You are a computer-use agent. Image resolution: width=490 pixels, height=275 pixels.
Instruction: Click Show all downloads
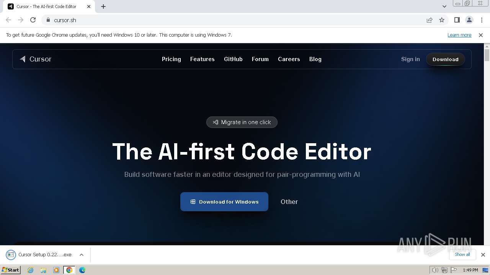pyautogui.click(x=462, y=254)
